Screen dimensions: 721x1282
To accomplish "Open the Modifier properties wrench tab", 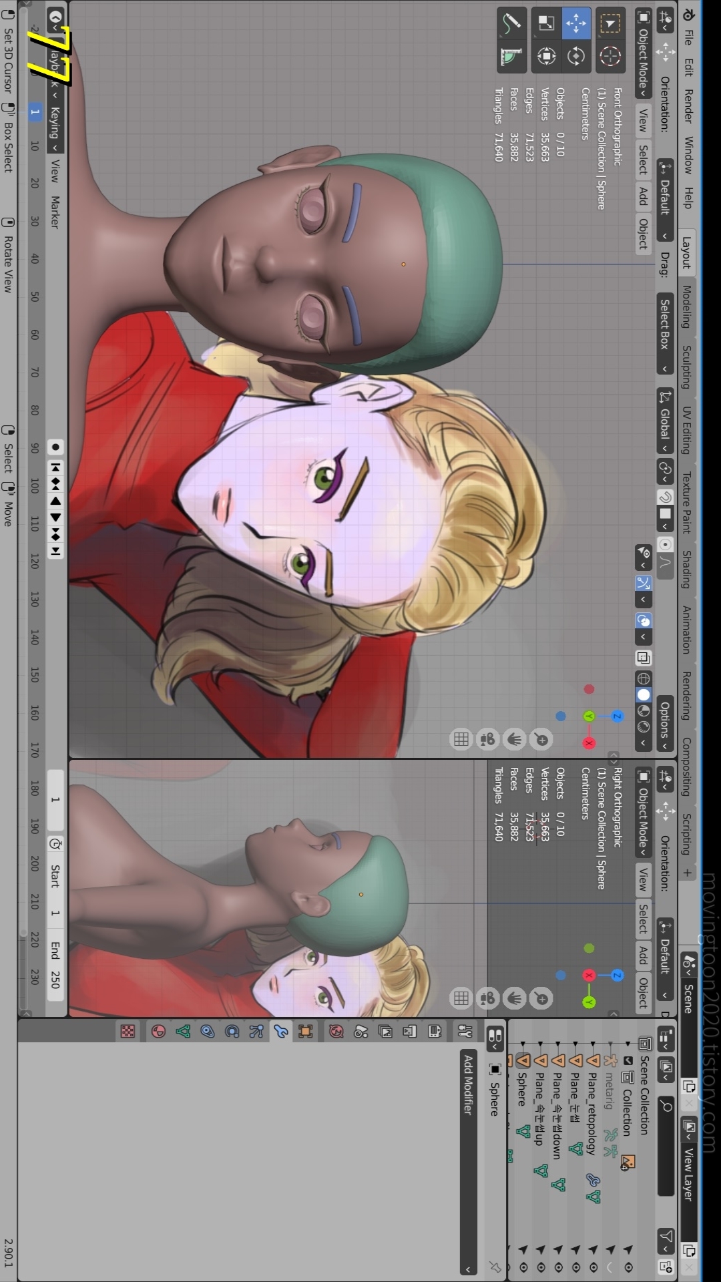I will pyautogui.click(x=280, y=1032).
